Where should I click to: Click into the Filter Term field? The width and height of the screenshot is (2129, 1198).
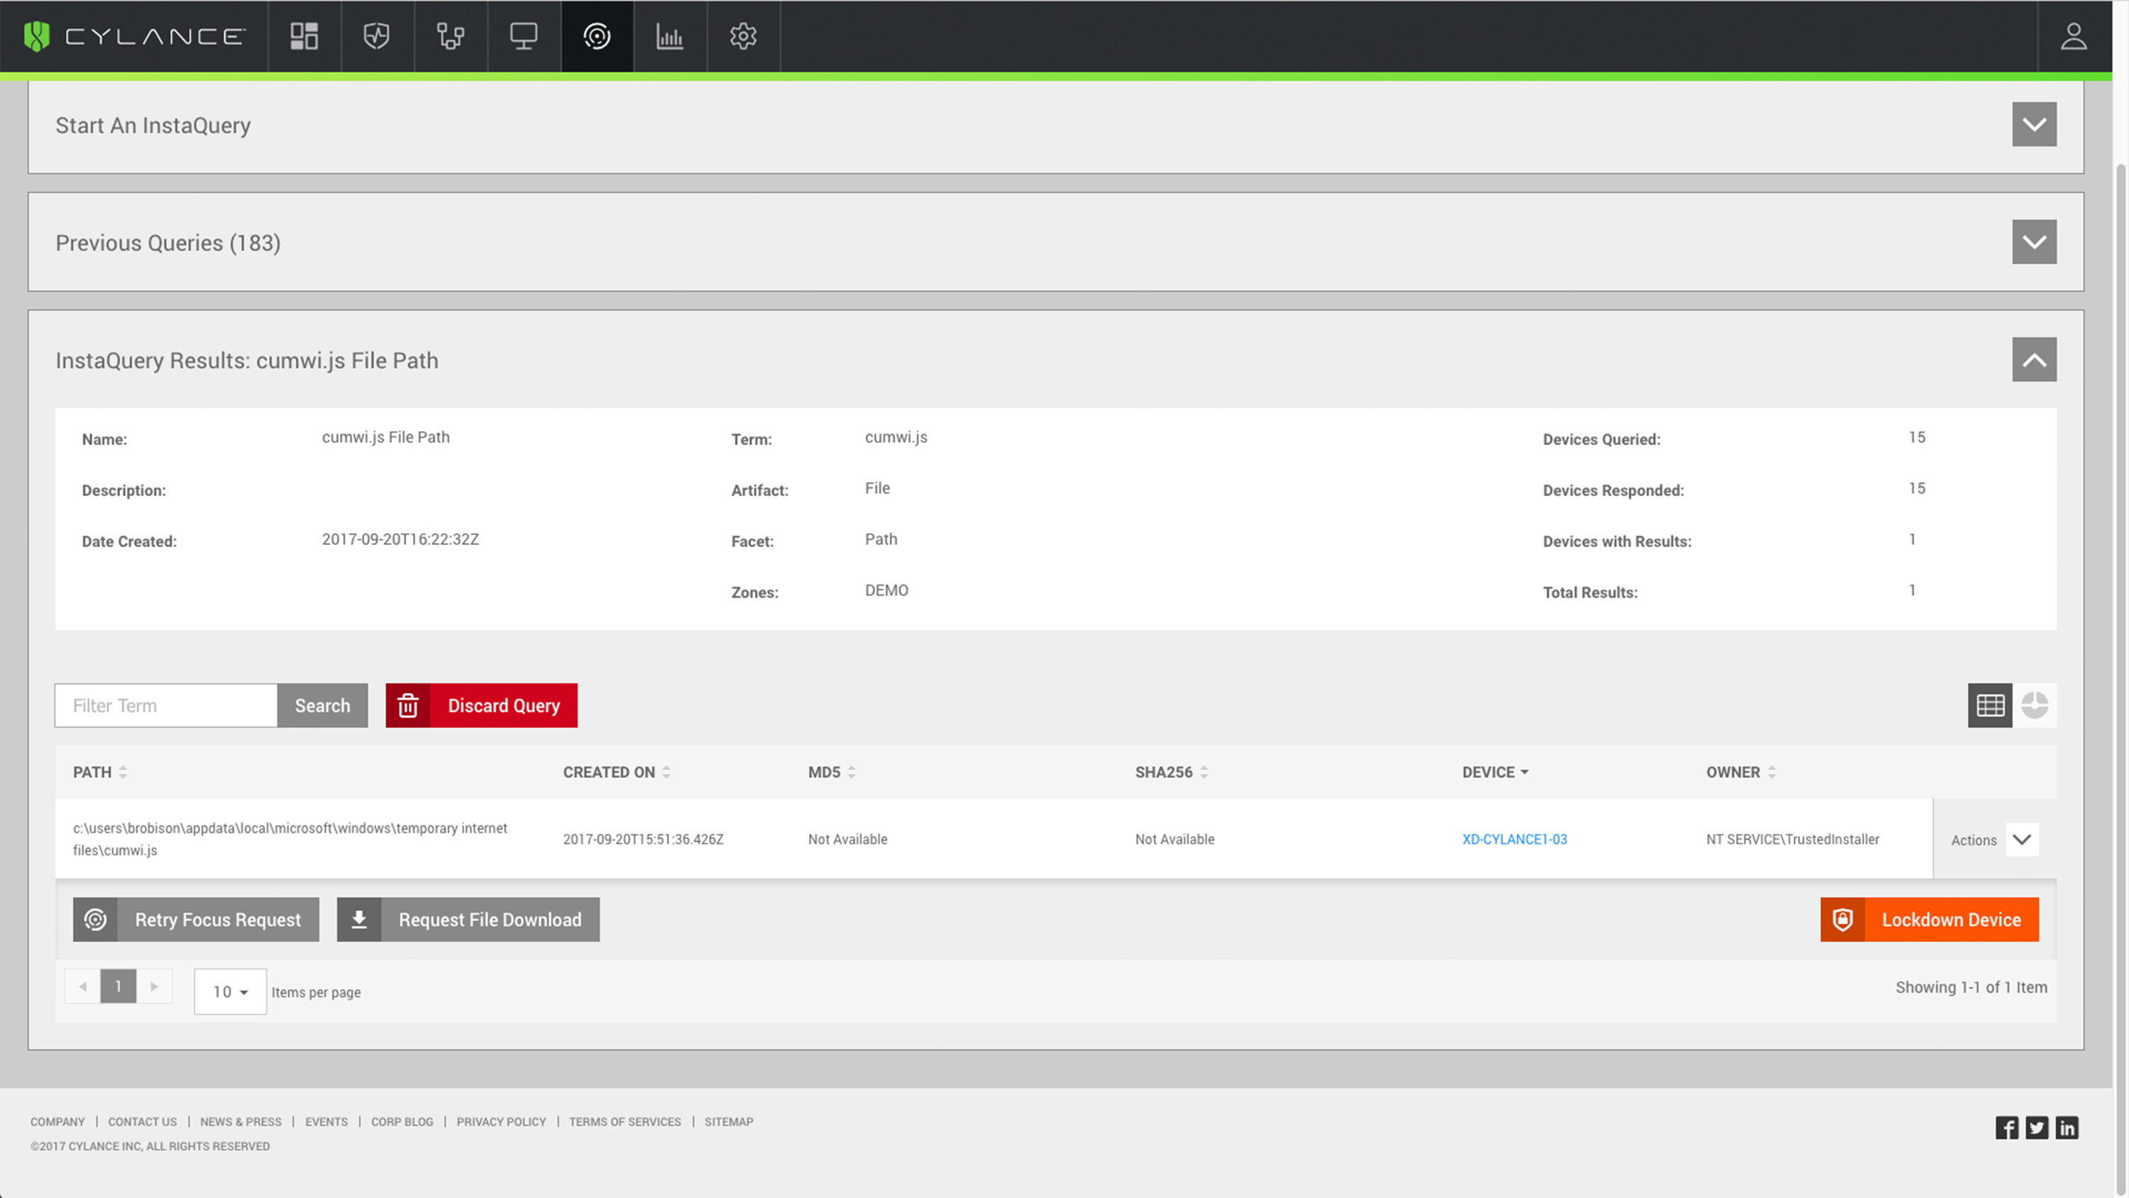click(x=166, y=705)
